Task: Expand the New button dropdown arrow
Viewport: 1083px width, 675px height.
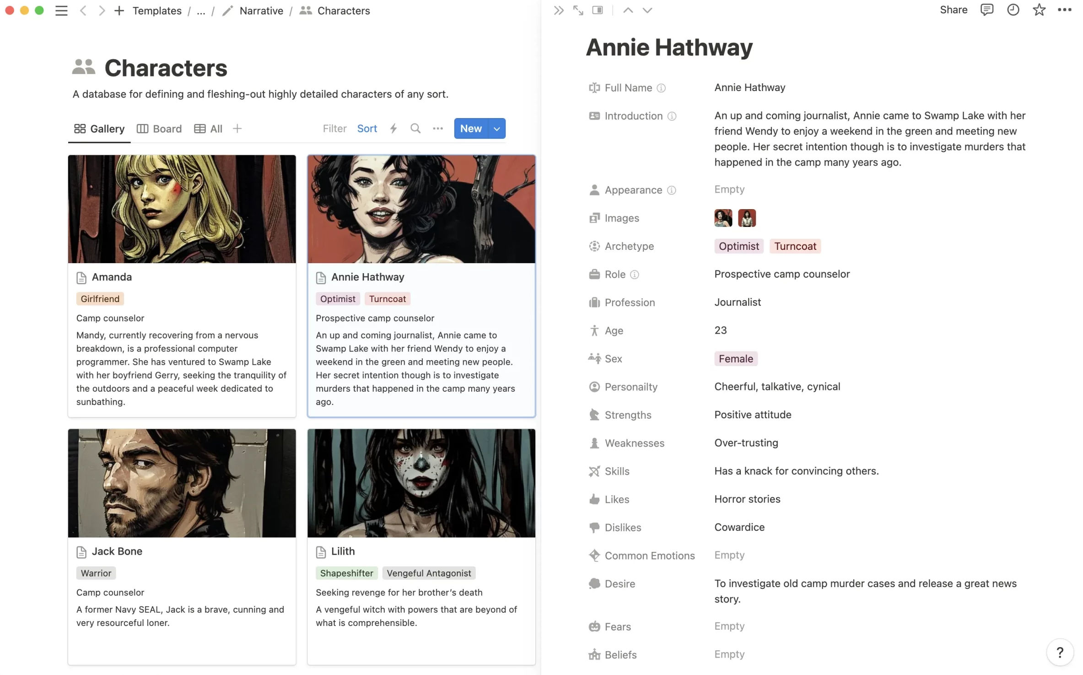Action: [496, 129]
